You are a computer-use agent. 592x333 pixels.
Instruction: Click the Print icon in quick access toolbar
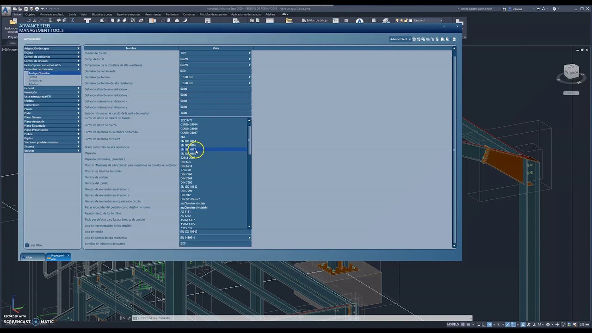(x=37, y=9)
